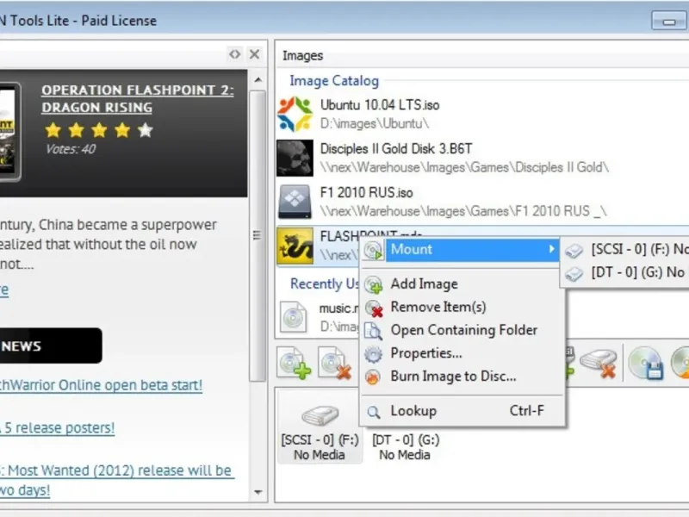Viewport: 689px width, 517px height.
Task: Click the Mount submenu arrow
Action: [x=551, y=249]
